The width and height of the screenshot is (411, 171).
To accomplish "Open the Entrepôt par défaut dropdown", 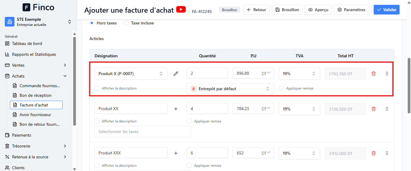I will pos(230,89).
